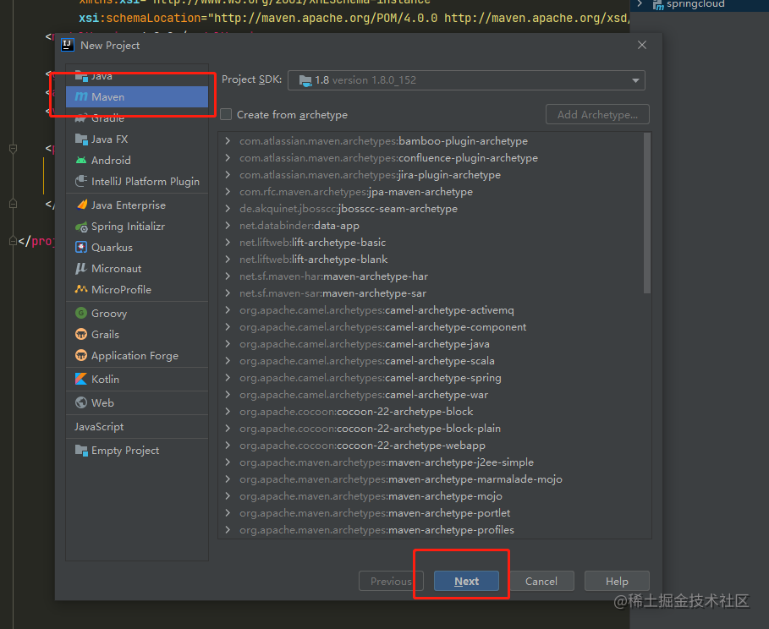This screenshot has height=629, width=769.
Task: Select Java FX project type
Action: pyautogui.click(x=137, y=139)
